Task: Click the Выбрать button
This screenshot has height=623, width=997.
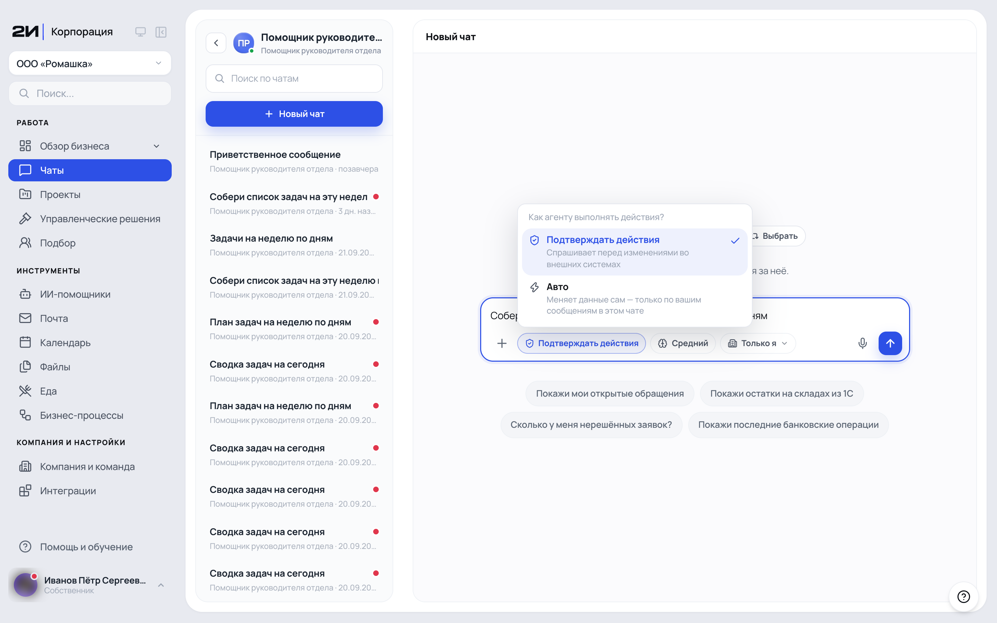Action: pos(779,236)
